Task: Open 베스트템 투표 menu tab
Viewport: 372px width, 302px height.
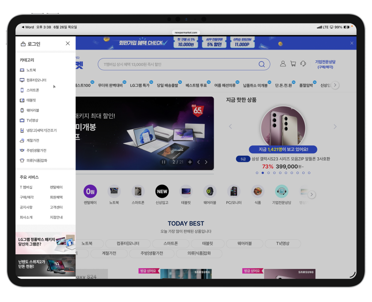Action: (196, 85)
